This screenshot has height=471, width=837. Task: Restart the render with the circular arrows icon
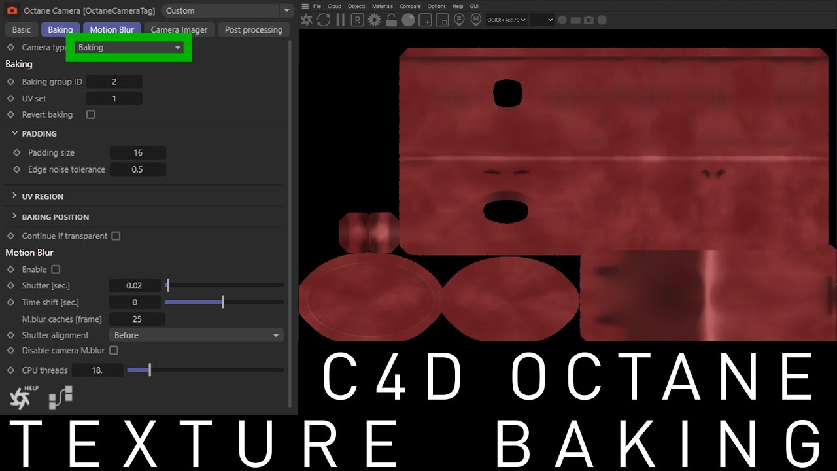(x=324, y=20)
